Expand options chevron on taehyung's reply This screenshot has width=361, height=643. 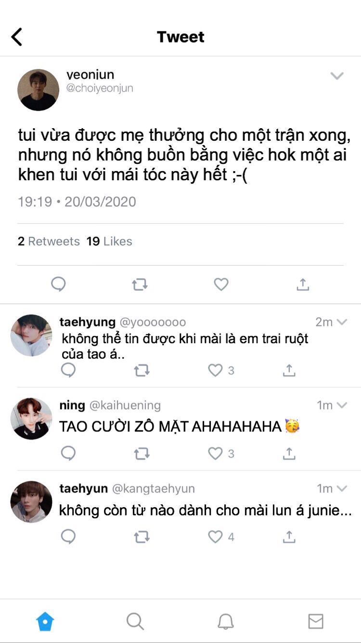pos(342,322)
